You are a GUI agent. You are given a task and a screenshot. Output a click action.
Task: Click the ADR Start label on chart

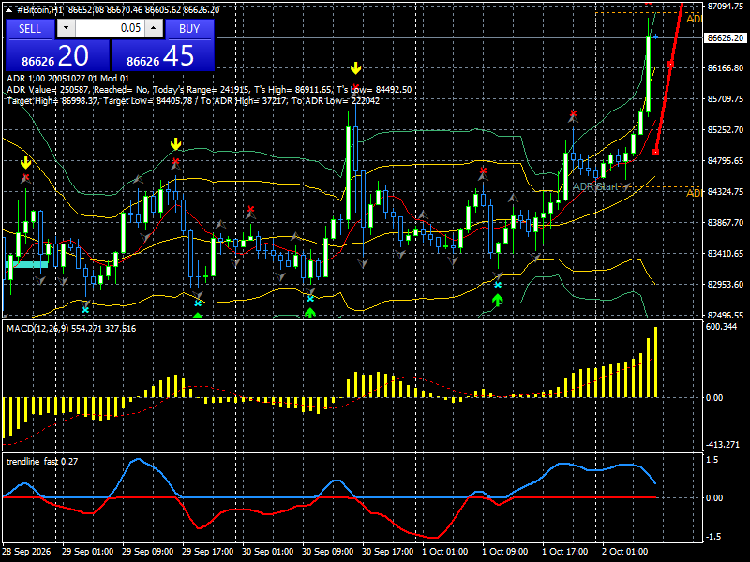pos(595,186)
